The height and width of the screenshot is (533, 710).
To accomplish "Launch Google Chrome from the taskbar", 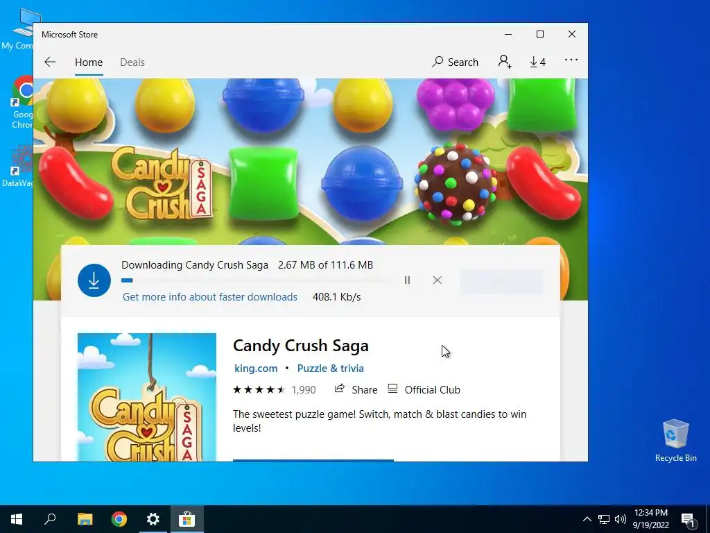I will point(119,519).
